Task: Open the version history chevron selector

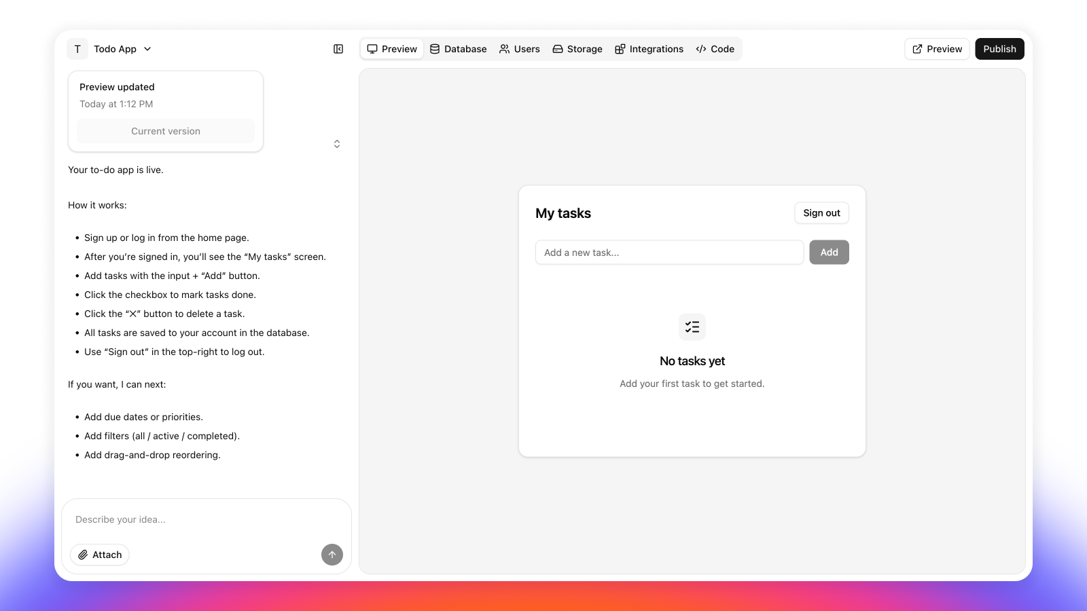Action: (x=336, y=143)
